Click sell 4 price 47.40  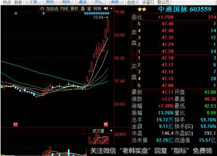pyautogui.click(x=167, y=31)
